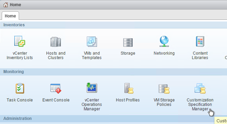Screen dimensions: 227x124
Task: Launch vCenter Operations Manager icon
Action: click(92, 88)
